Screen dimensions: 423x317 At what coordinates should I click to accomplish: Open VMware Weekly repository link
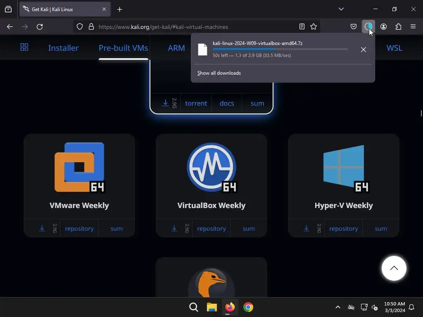tap(79, 229)
